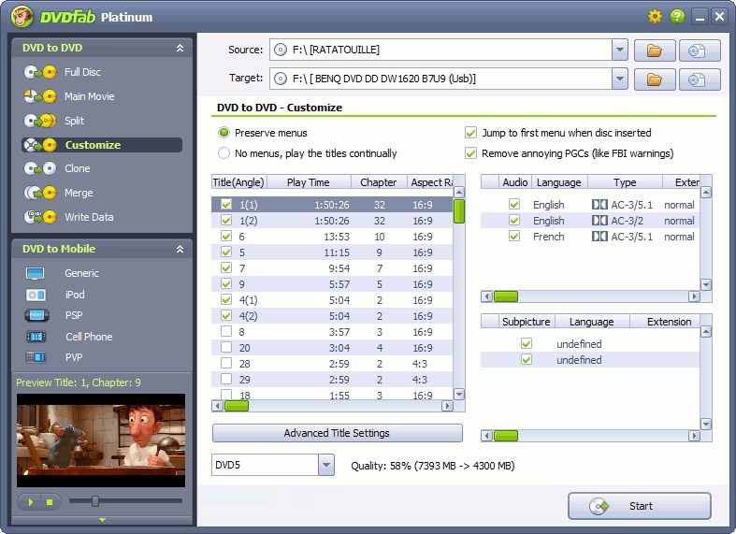The image size is (736, 534).
Task: Click the Clone mode icon
Action: tap(40, 168)
